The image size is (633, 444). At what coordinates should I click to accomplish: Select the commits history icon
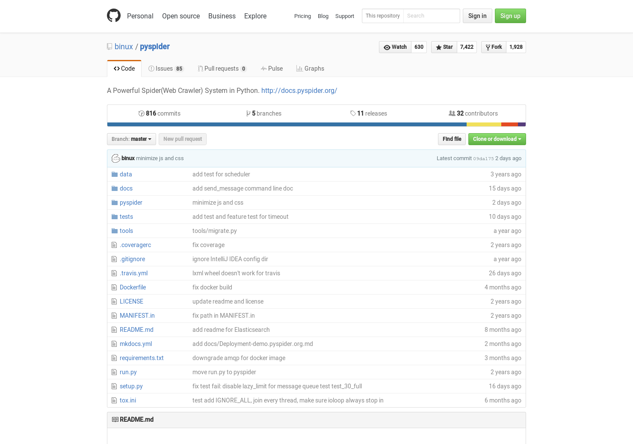[142, 113]
